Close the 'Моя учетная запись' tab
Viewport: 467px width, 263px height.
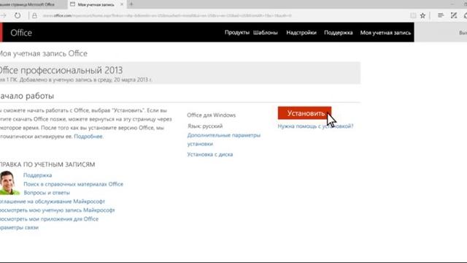pyautogui.click(x=122, y=4)
